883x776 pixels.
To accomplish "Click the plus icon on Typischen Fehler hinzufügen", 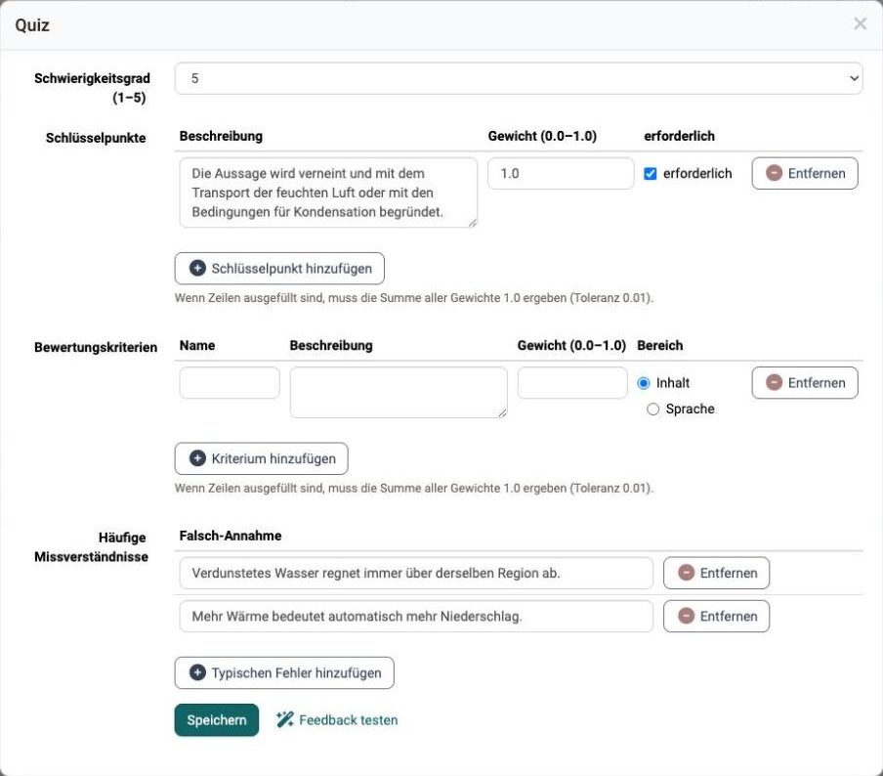I will point(197,672).
